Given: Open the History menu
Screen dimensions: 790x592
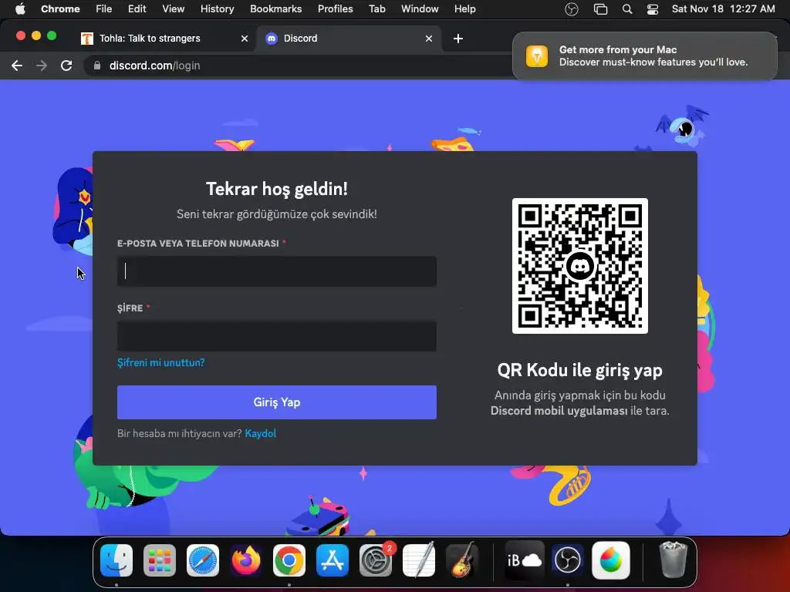Looking at the screenshot, I should coord(217,8).
